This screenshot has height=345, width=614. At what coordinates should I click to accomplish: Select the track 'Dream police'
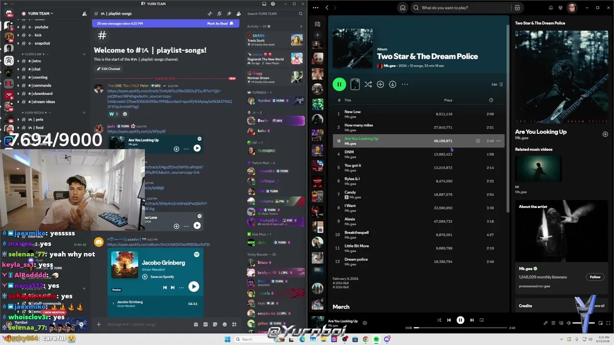pyautogui.click(x=418, y=262)
